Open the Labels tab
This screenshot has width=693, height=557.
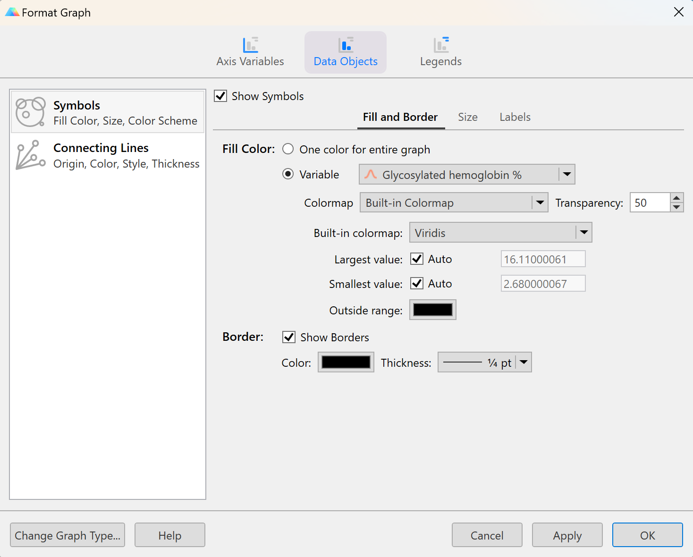pos(515,117)
